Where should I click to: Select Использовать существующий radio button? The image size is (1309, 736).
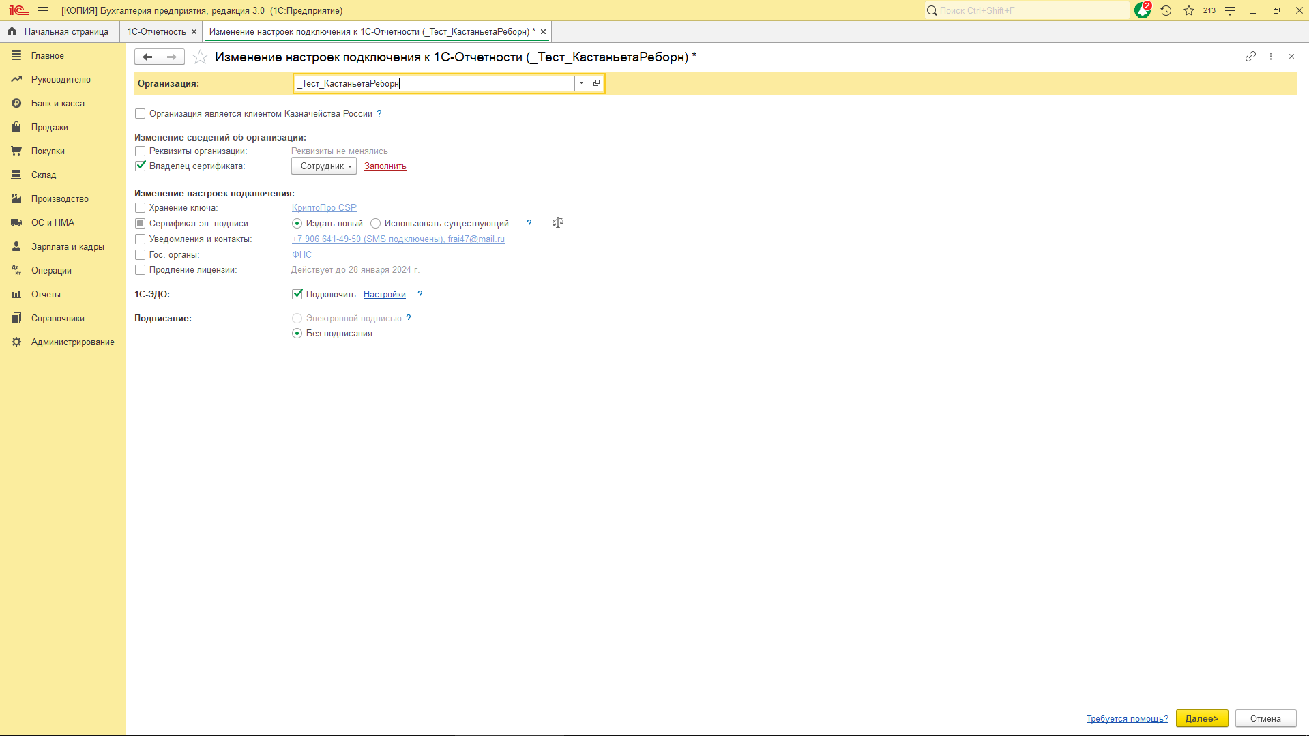pos(375,223)
